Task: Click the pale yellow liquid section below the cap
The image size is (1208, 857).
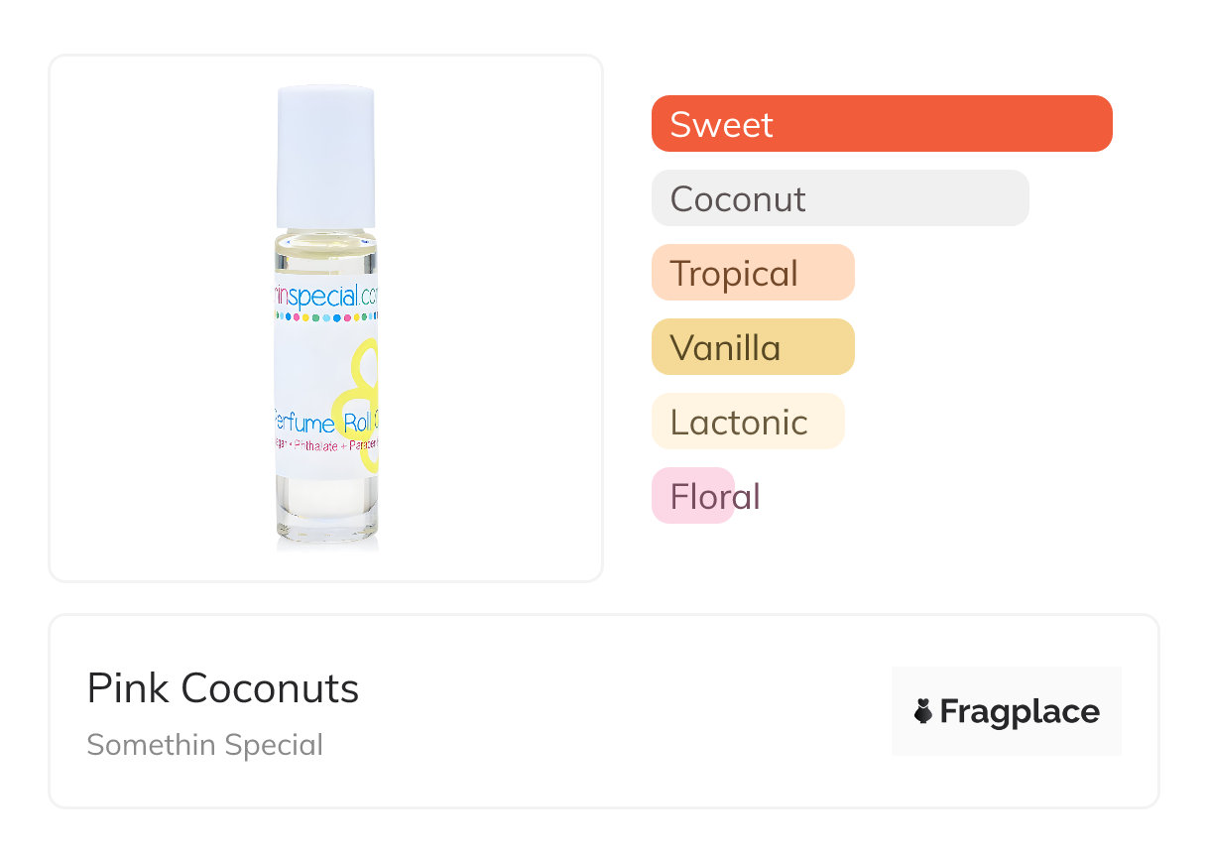Action: [326, 254]
